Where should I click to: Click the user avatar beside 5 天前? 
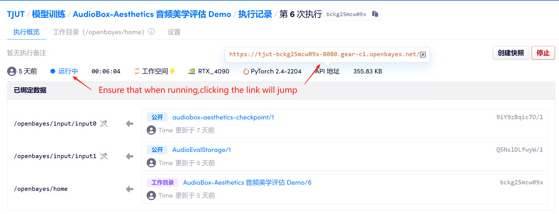coord(12,71)
